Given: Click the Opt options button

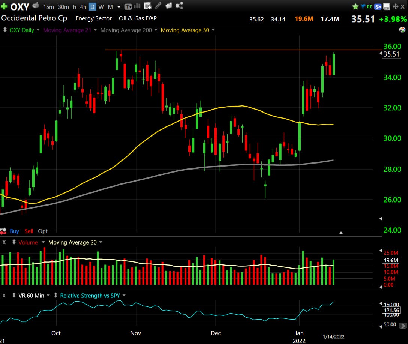Looking at the screenshot, I should pos(43,231).
